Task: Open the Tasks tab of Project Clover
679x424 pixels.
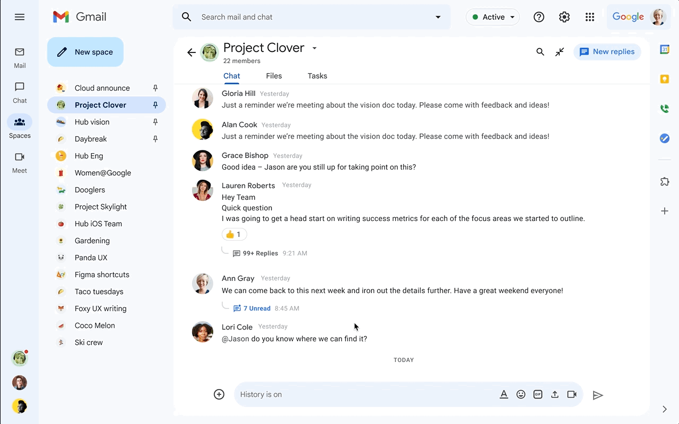Action: click(x=317, y=76)
